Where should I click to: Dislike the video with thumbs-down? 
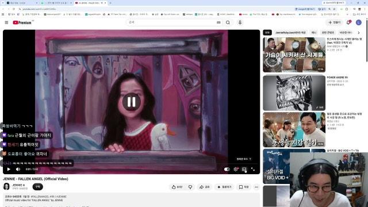(x=190, y=187)
